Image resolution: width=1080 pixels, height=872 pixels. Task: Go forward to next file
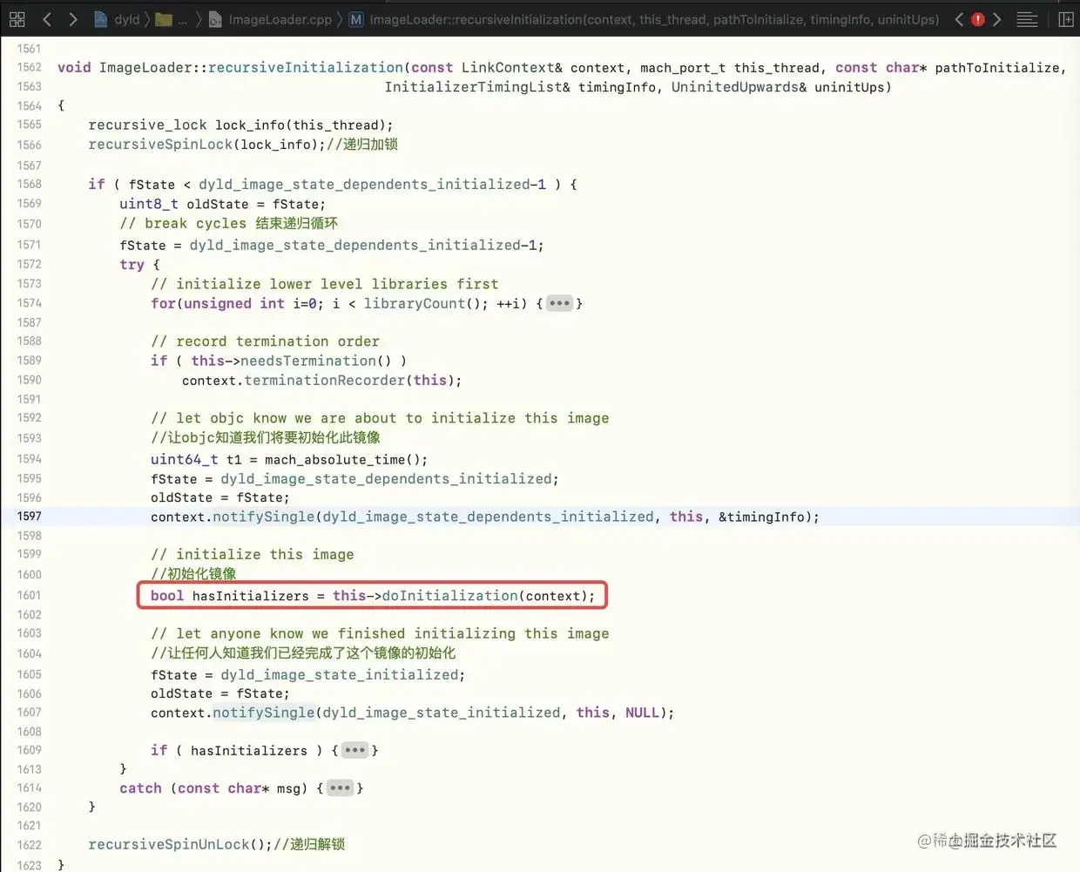click(72, 19)
